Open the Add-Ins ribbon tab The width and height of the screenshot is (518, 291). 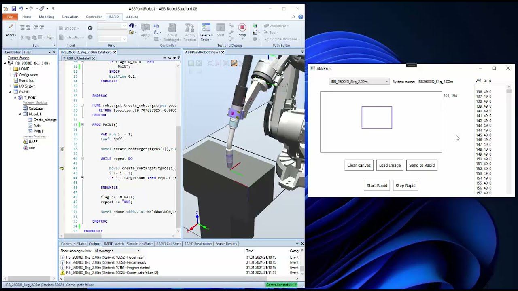point(132,17)
